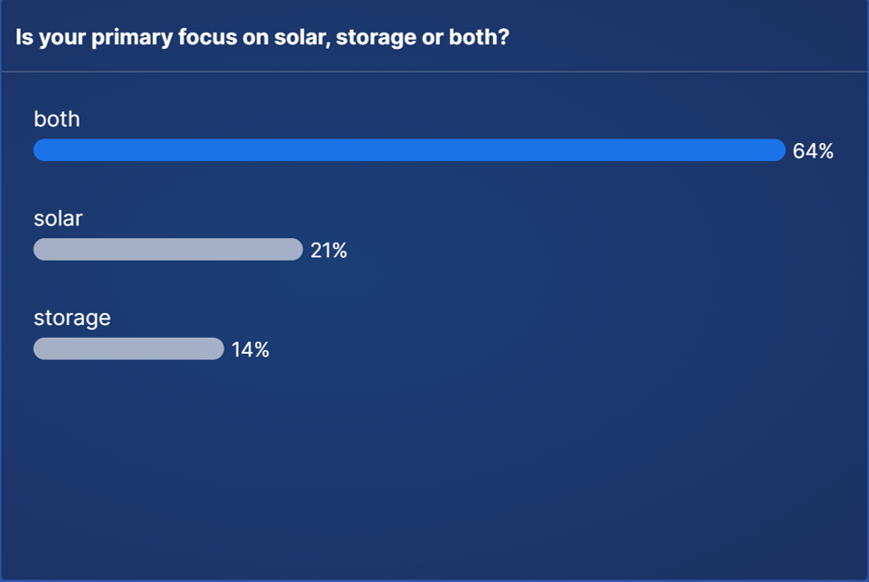This screenshot has height=582, width=869.
Task: Click the gray 'solar' result bar
Action: pyautogui.click(x=168, y=250)
